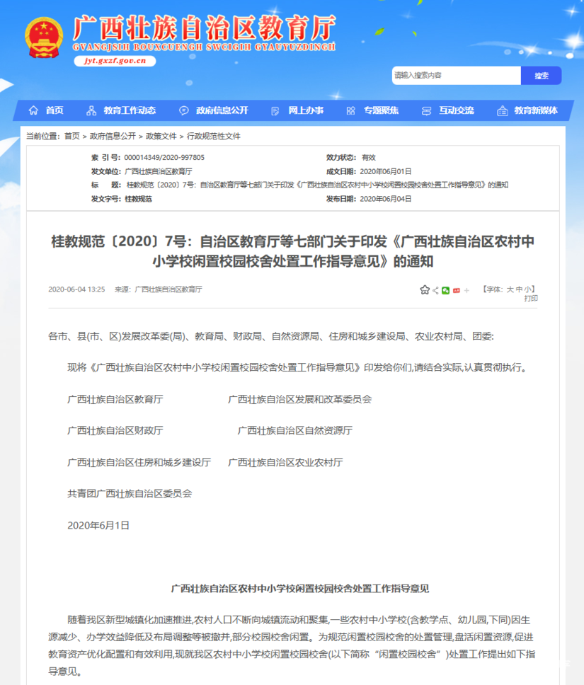Click the speech bubble icon beside 政府信息公开
The width and height of the screenshot is (584, 685).
pyautogui.click(x=184, y=110)
